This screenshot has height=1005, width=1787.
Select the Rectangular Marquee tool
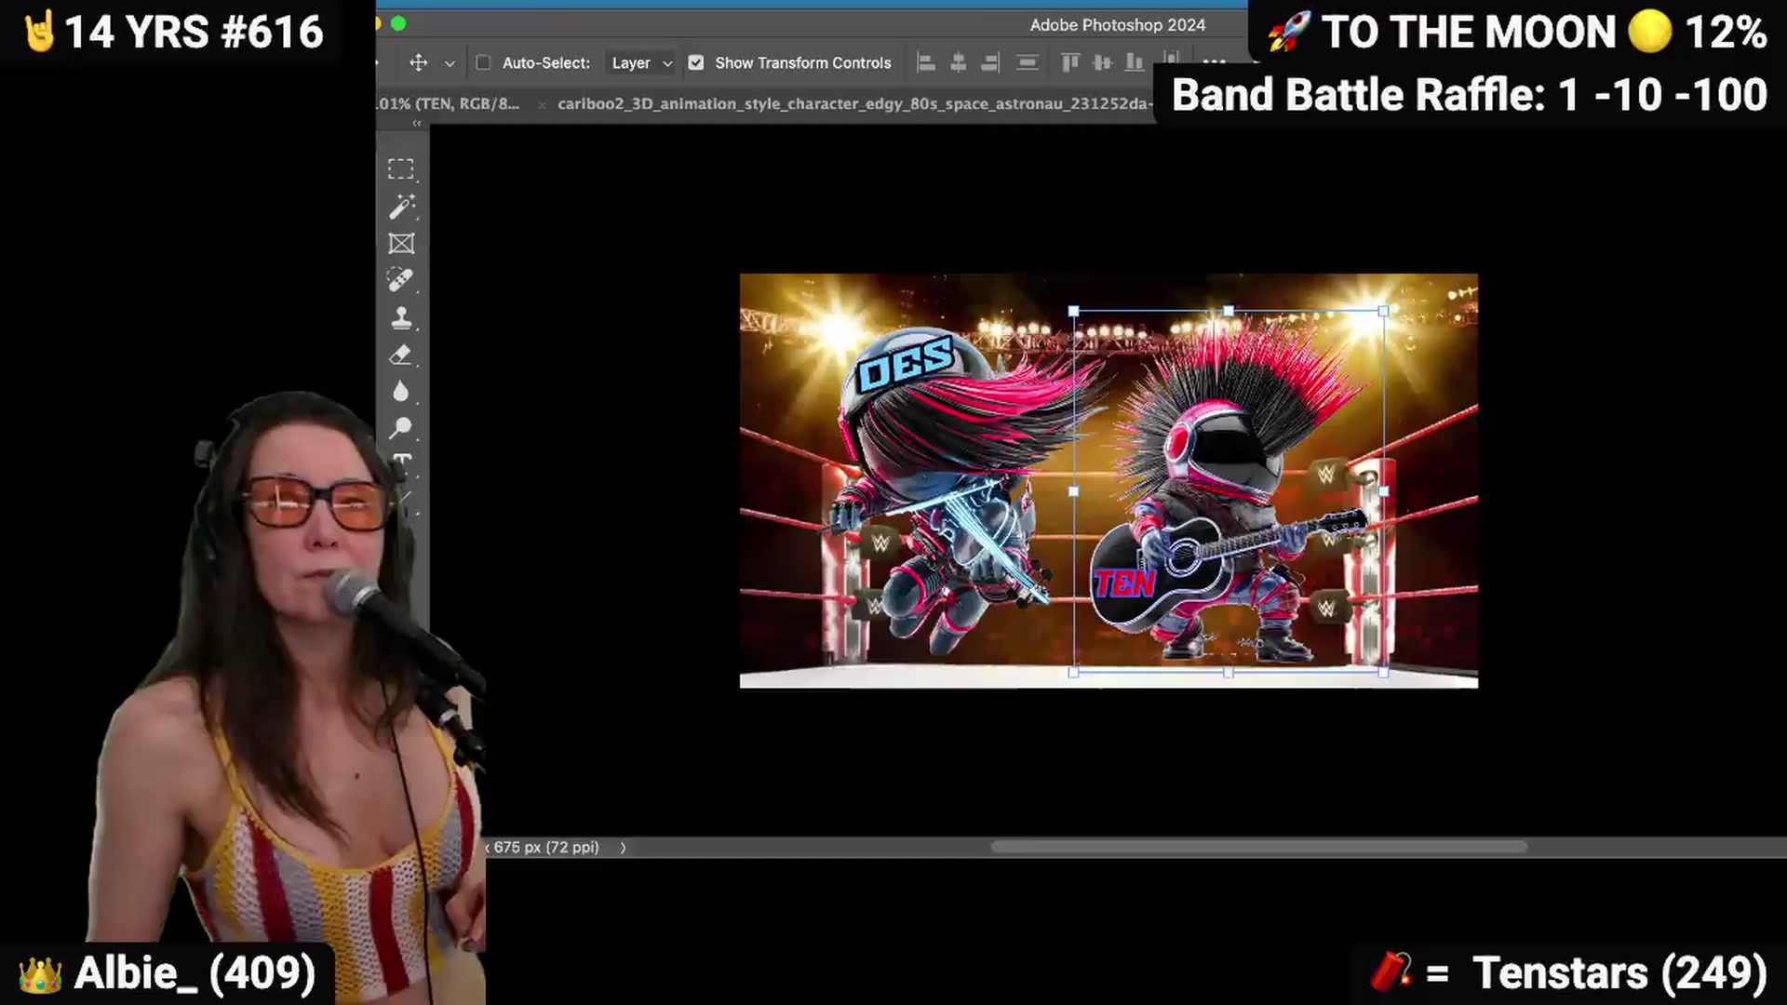click(401, 168)
